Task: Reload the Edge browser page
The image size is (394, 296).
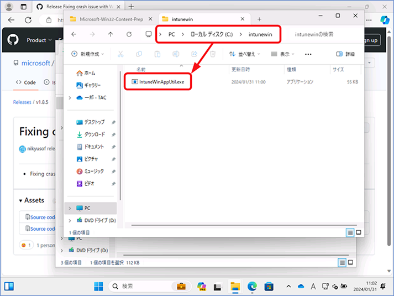Action: 28,20
